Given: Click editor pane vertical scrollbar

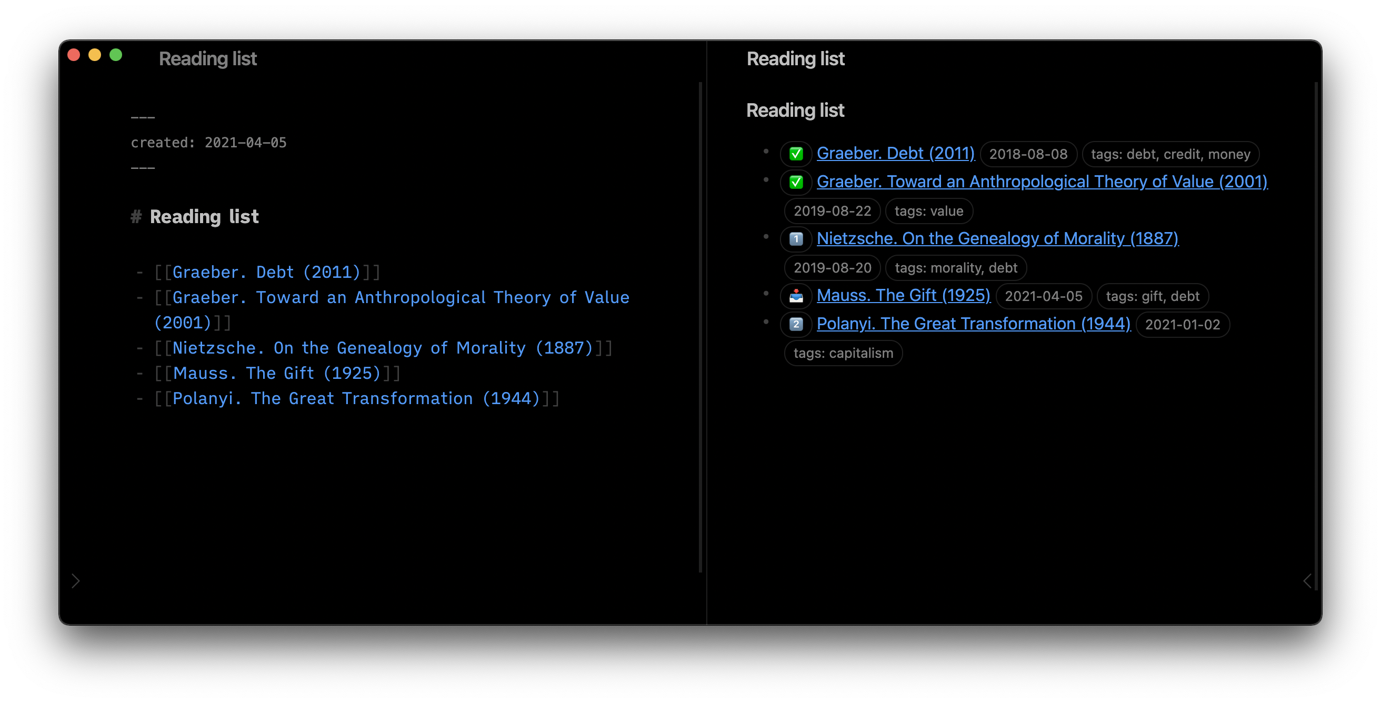Looking at the screenshot, I should coord(700,327).
